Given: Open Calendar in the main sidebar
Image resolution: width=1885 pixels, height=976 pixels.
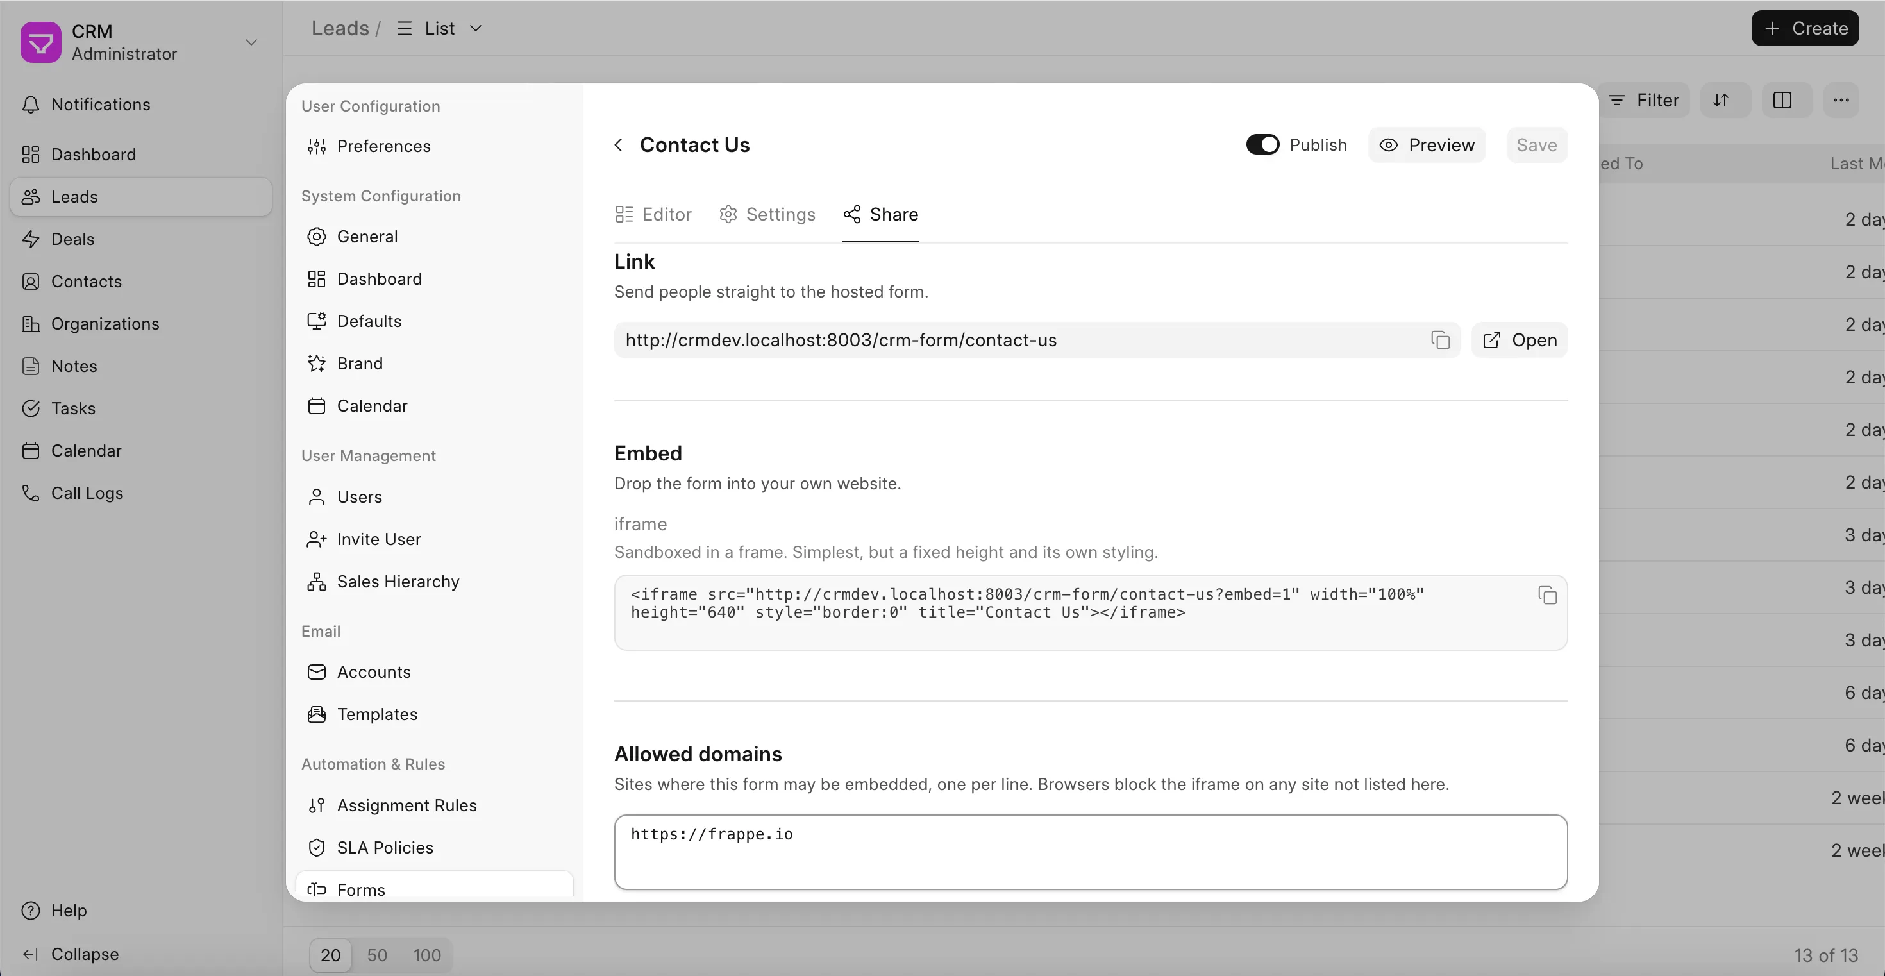Looking at the screenshot, I should pos(140,451).
